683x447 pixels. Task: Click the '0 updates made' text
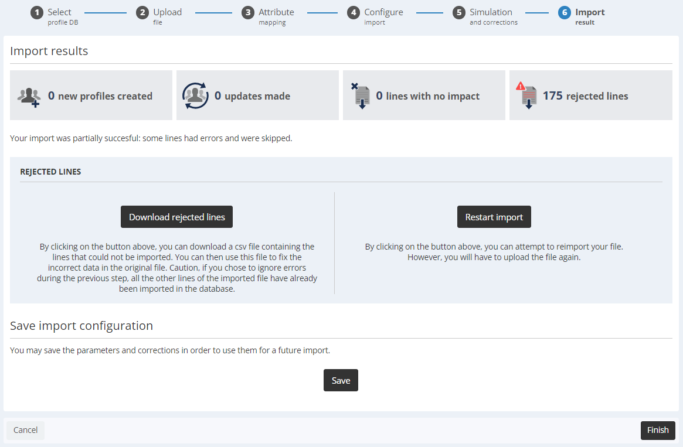pyautogui.click(x=252, y=95)
